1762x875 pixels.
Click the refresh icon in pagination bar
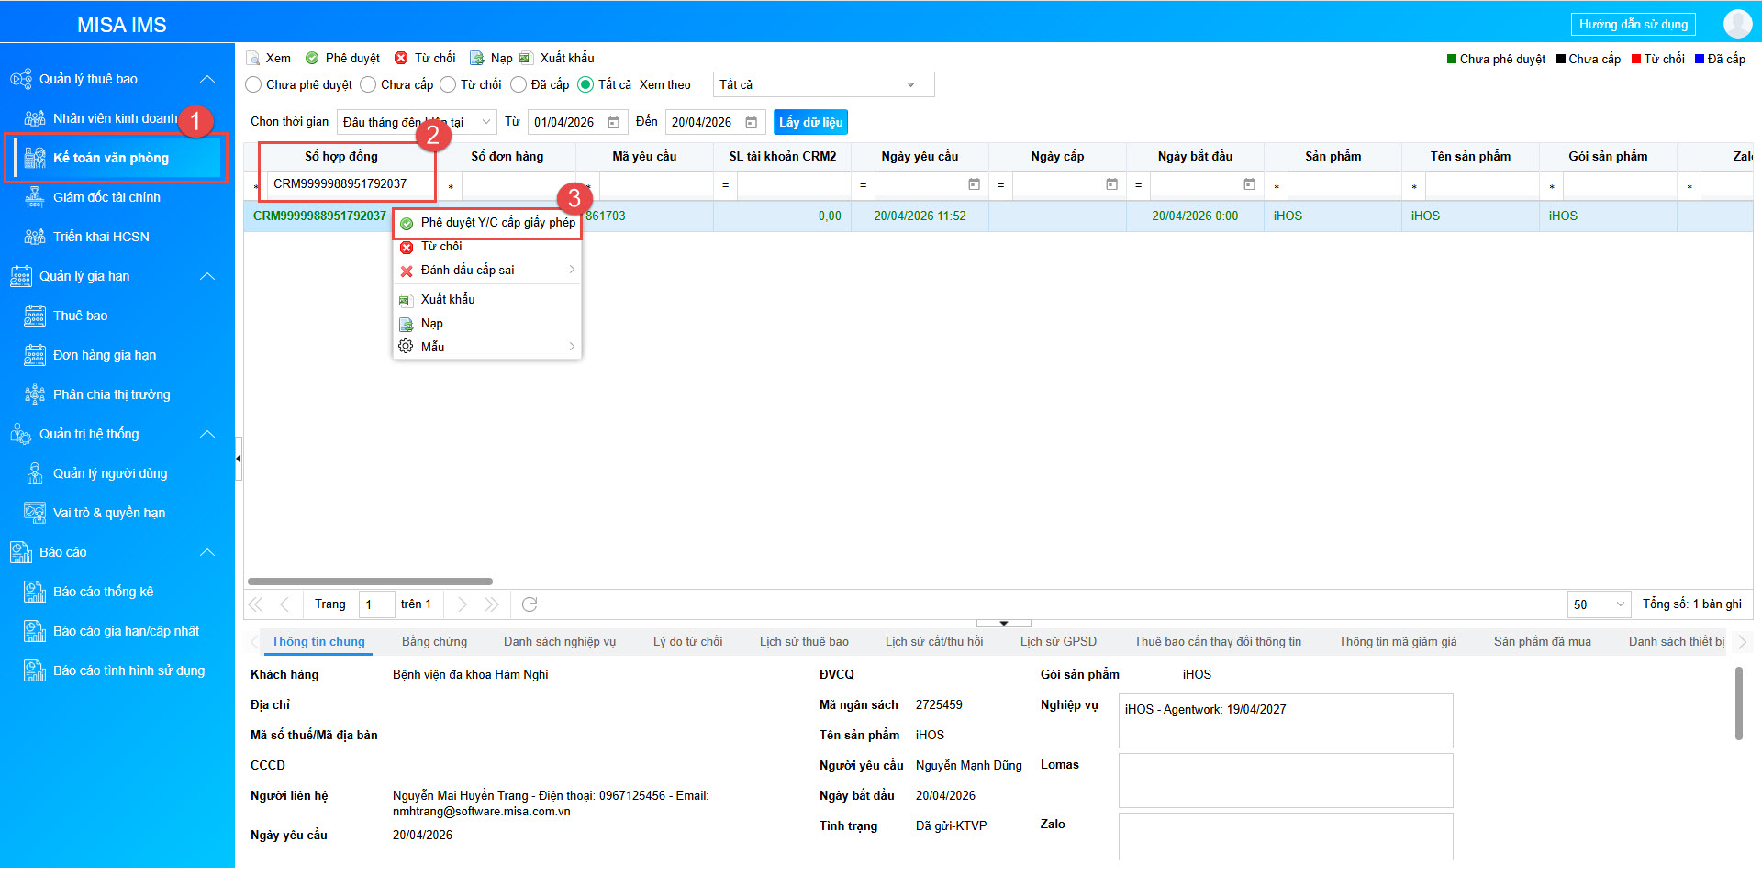point(530,604)
